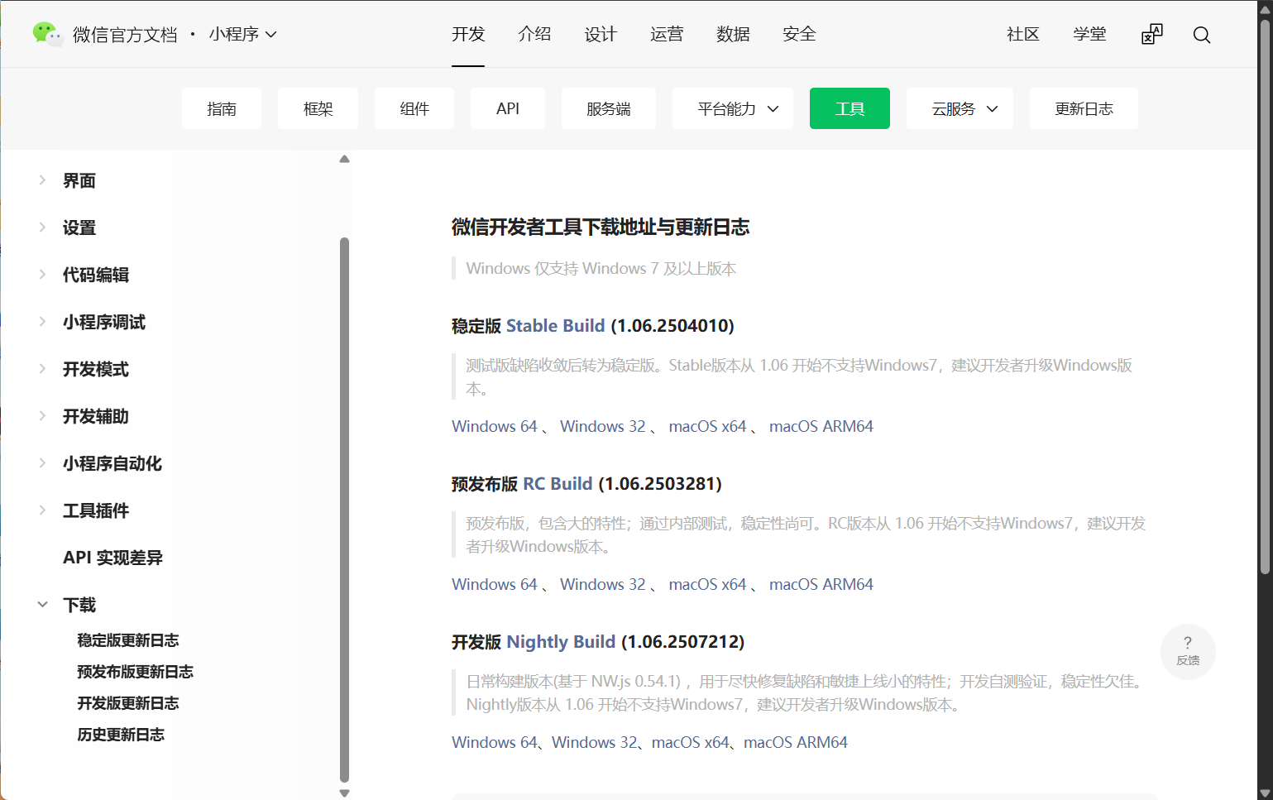Download RC Build macOS ARM64

click(821, 584)
